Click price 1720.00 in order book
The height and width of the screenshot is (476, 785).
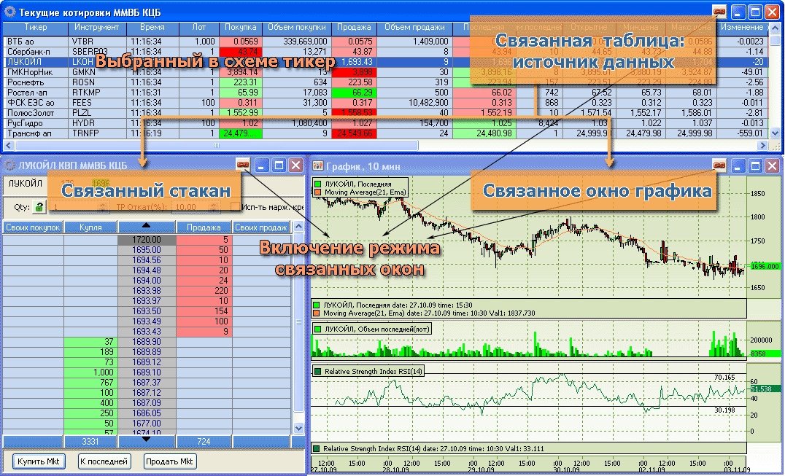[147, 240]
